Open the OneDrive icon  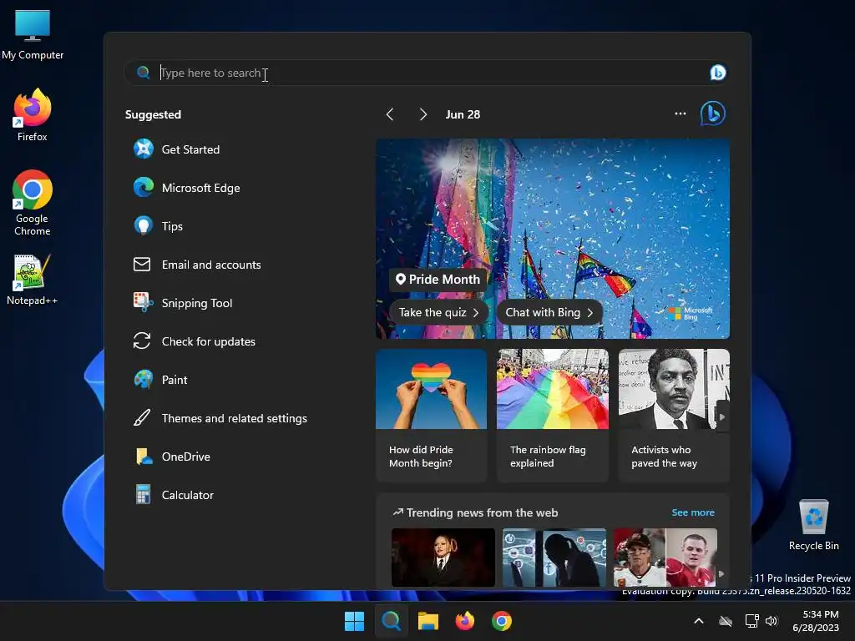tap(144, 457)
